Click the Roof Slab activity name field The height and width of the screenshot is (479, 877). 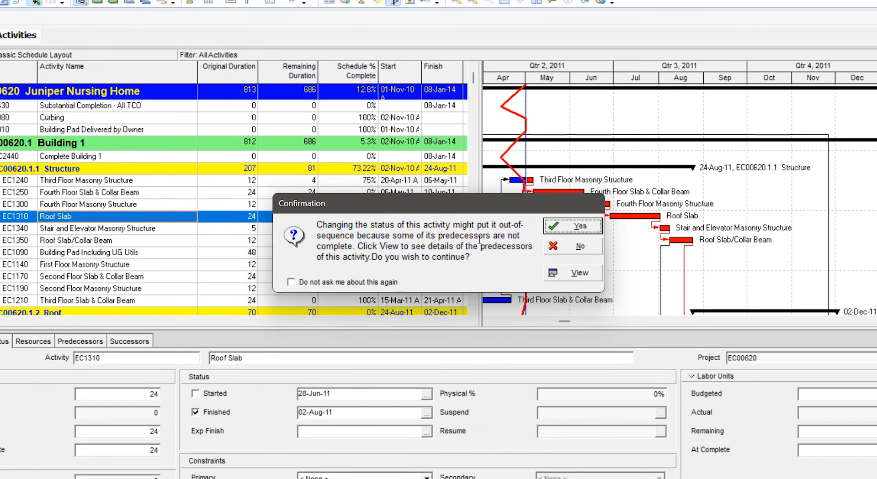coord(420,358)
